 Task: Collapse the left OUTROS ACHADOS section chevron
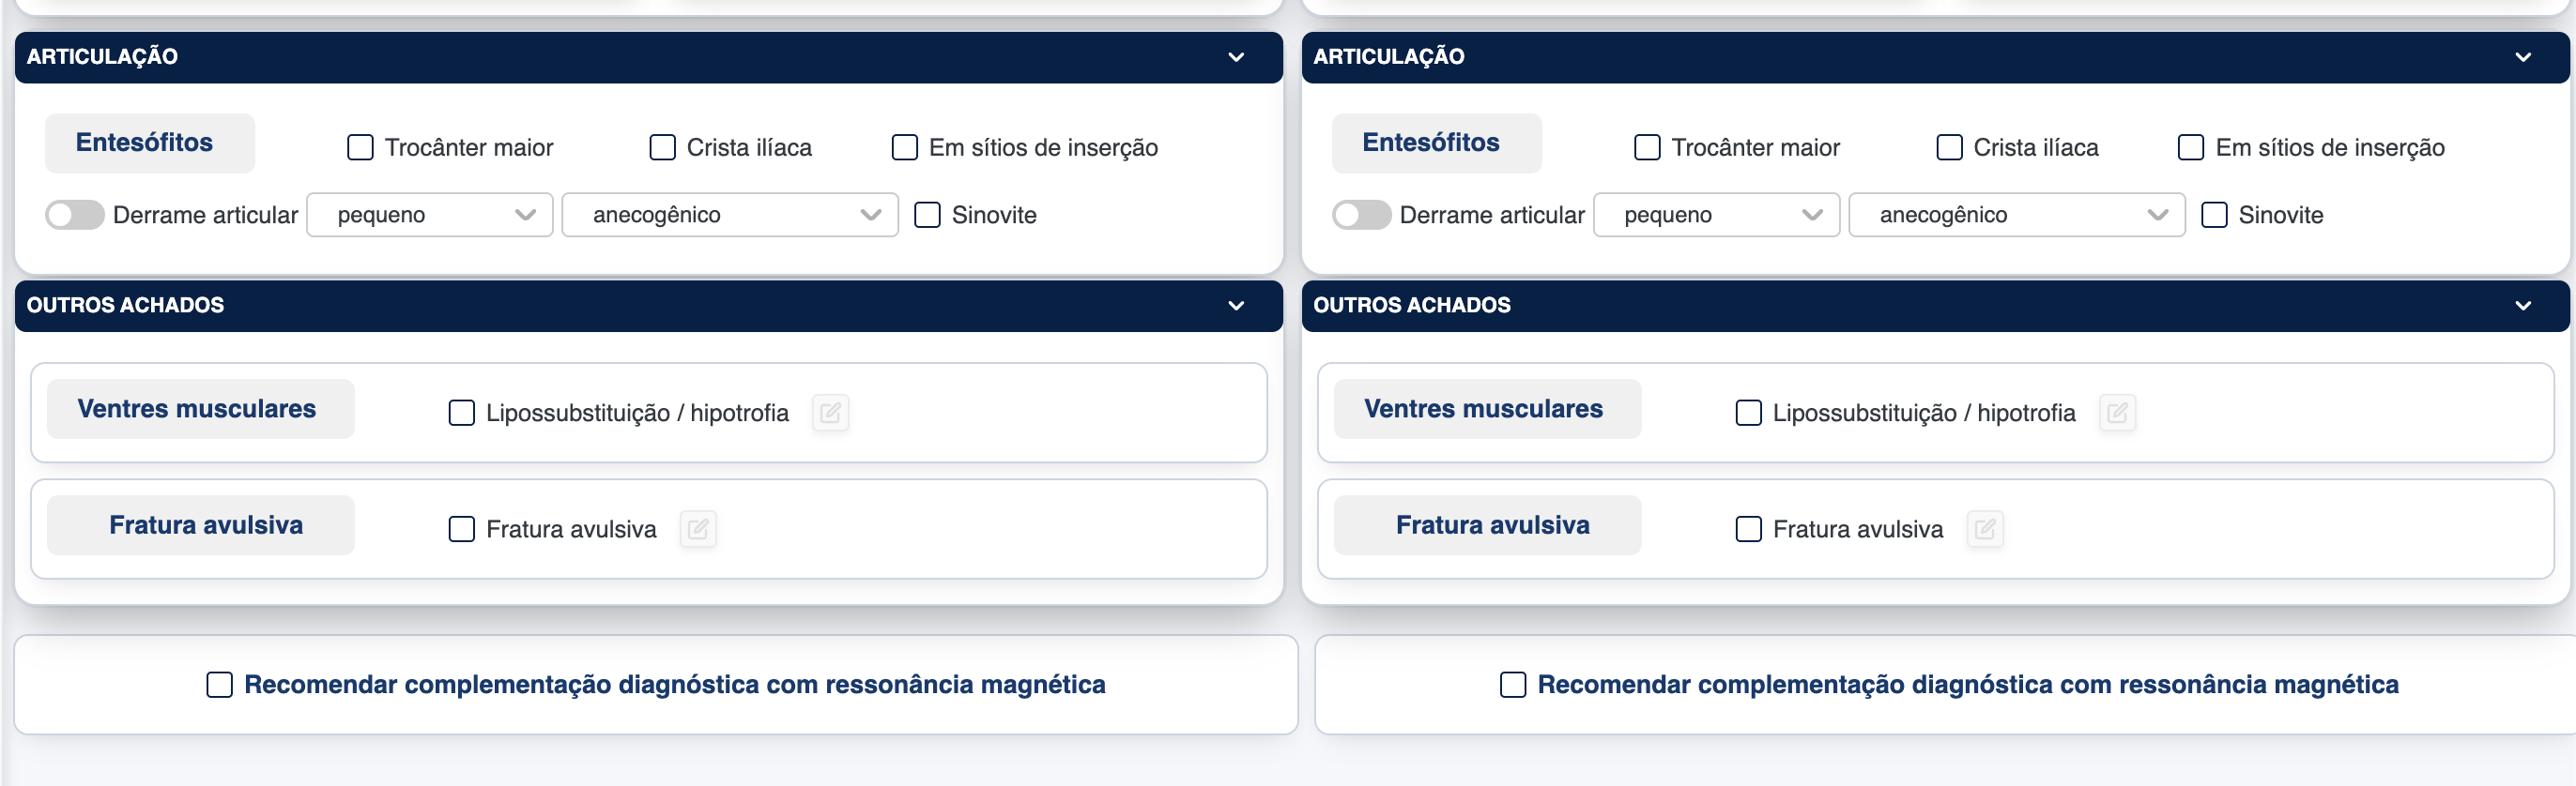(1236, 306)
